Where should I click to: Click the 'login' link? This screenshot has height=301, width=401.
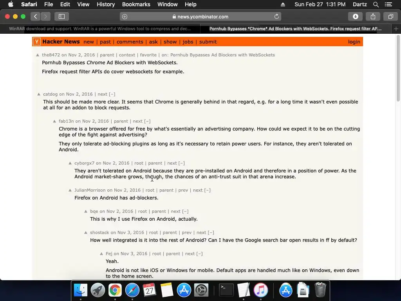coord(354,42)
